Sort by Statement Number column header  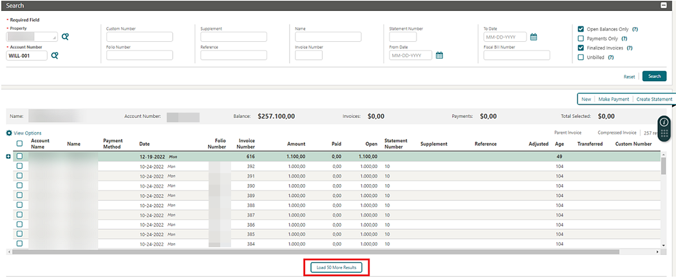point(395,144)
